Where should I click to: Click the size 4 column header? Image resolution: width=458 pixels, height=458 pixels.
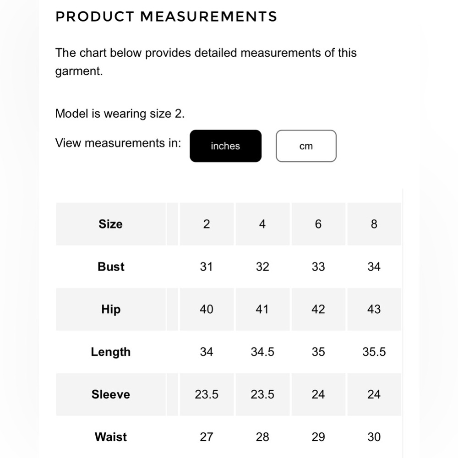tap(262, 224)
